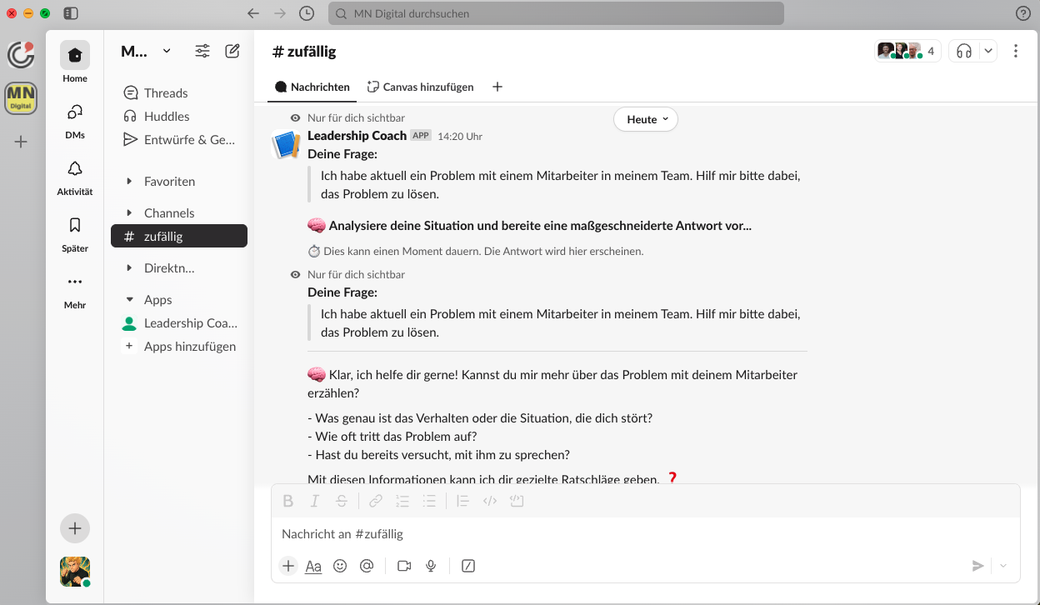Record an audio clip with the microphone icon

tap(431, 566)
